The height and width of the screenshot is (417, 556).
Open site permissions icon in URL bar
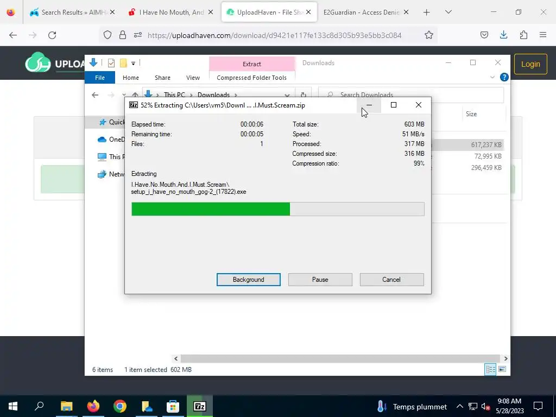point(138,35)
